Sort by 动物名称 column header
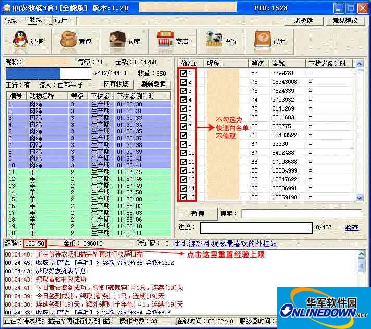Image resolution: width=371 pixels, height=329 pixels. (47, 96)
